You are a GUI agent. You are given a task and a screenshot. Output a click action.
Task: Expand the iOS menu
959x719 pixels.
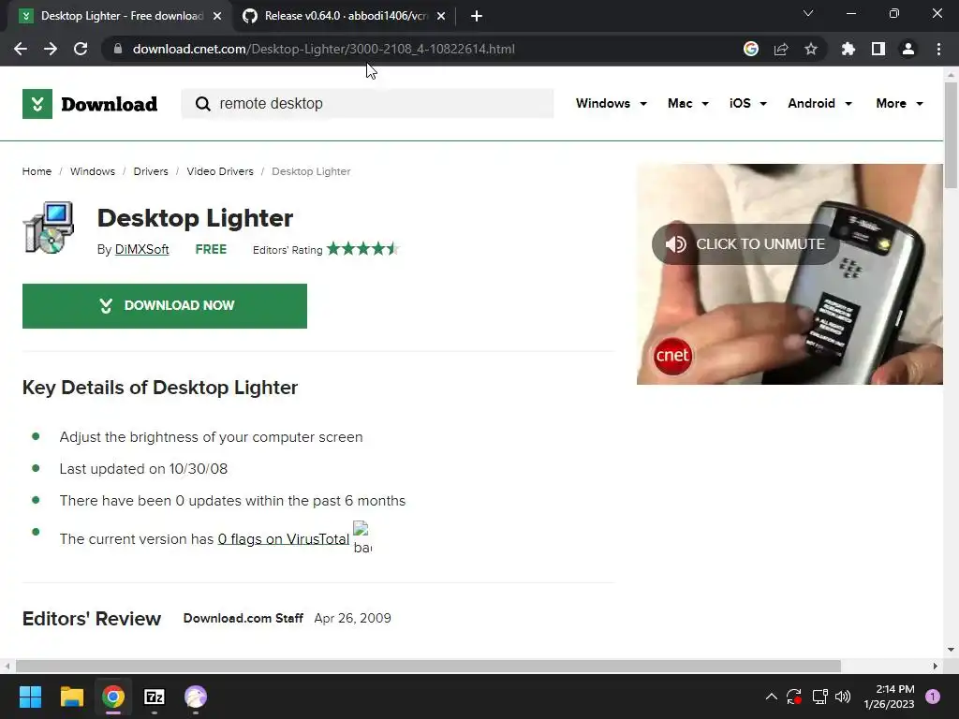[747, 103]
